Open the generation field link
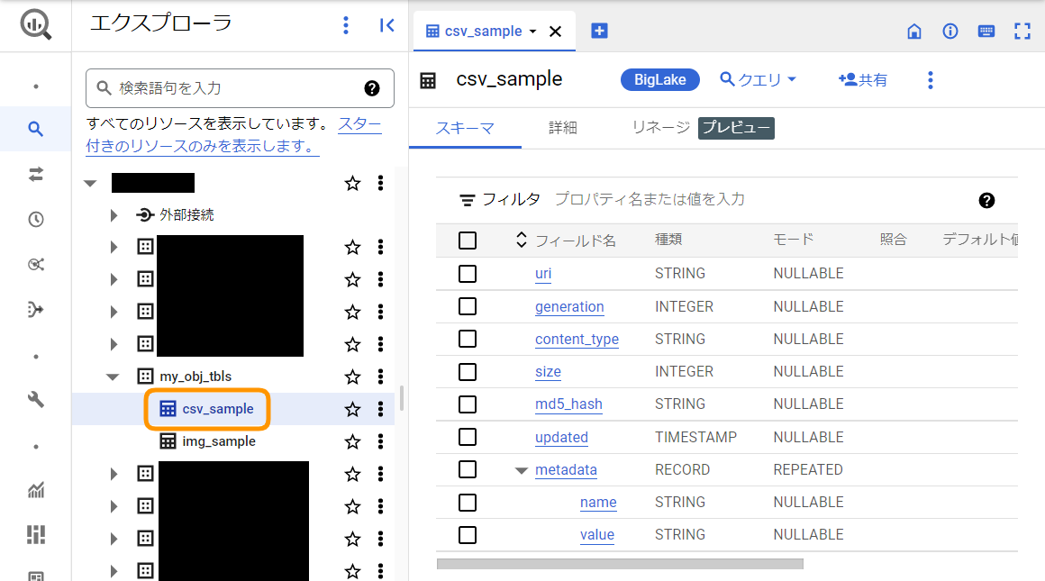The width and height of the screenshot is (1045, 581). (x=569, y=307)
